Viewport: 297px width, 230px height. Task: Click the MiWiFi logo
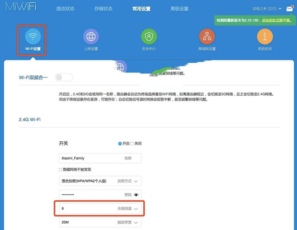pos(20,7)
